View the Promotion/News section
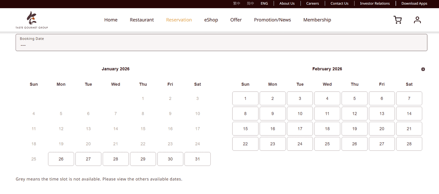The height and width of the screenshot is (194, 439). click(x=272, y=20)
